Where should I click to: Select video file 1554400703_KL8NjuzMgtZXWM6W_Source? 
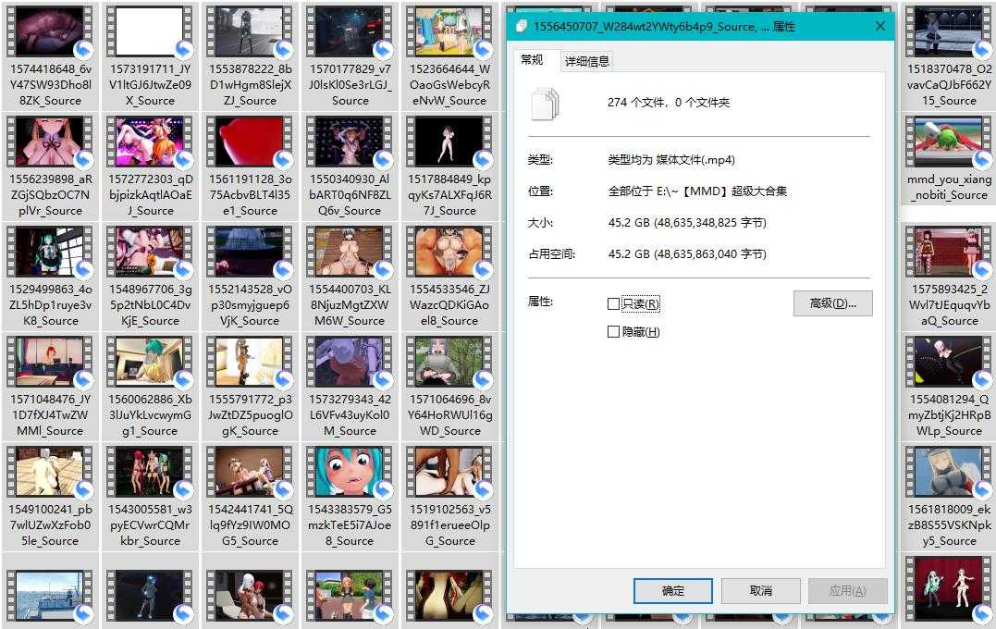click(x=350, y=277)
